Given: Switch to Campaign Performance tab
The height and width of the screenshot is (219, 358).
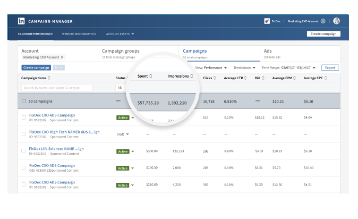Looking at the screenshot, I should tap(36, 34).
